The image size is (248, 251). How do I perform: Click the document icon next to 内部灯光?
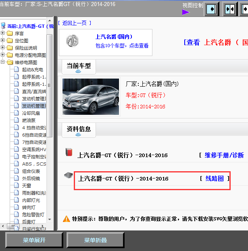tap(16, 200)
